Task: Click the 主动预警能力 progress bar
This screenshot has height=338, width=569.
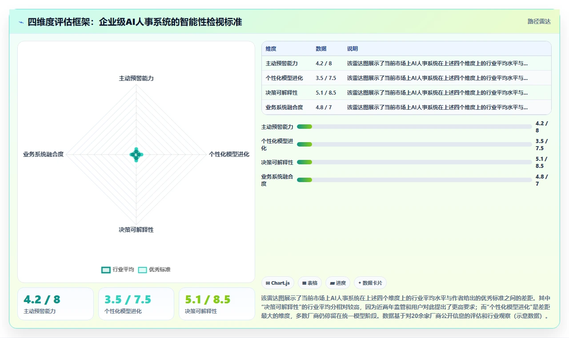Action: coord(414,127)
